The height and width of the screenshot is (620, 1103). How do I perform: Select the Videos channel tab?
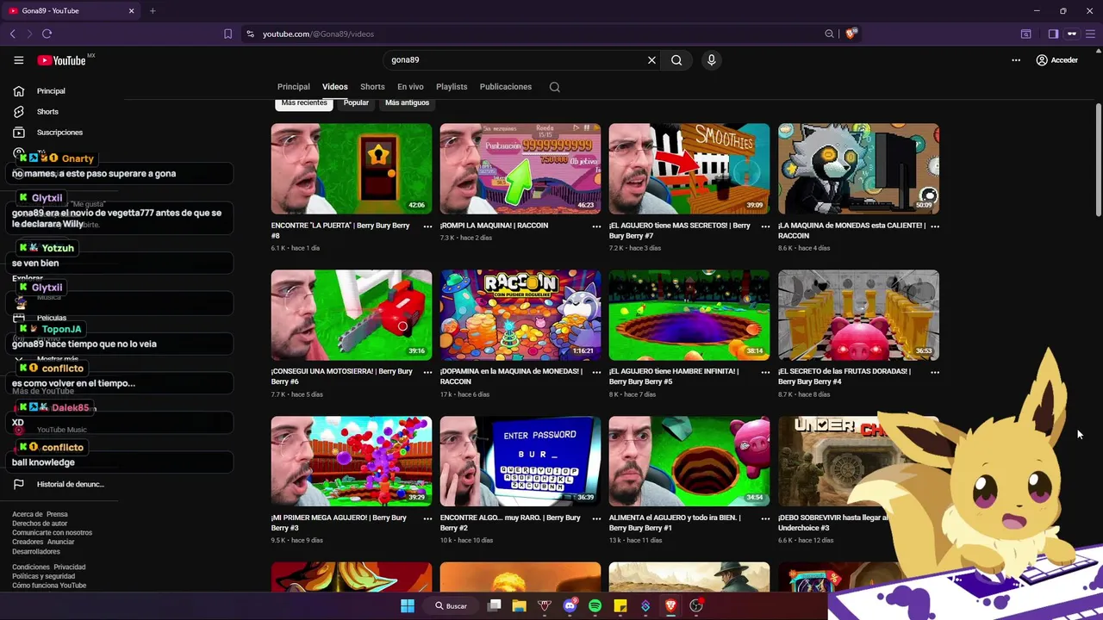point(335,87)
